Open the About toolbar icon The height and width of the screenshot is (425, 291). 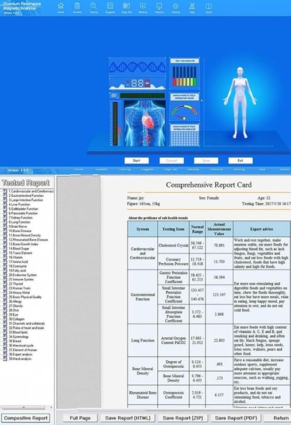pyautogui.click(x=208, y=7)
